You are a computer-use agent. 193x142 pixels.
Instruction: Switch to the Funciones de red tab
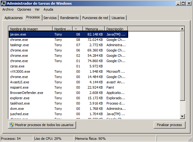pos(95,18)
